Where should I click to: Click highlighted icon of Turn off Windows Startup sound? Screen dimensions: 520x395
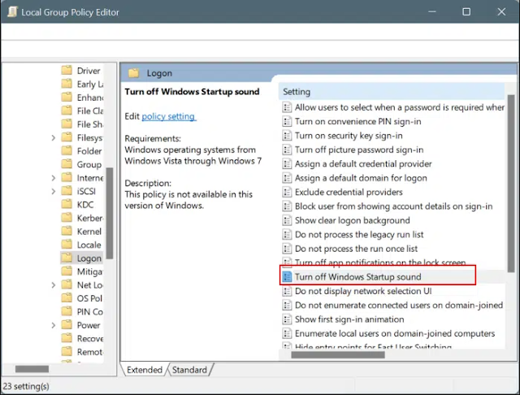(287, 277)
